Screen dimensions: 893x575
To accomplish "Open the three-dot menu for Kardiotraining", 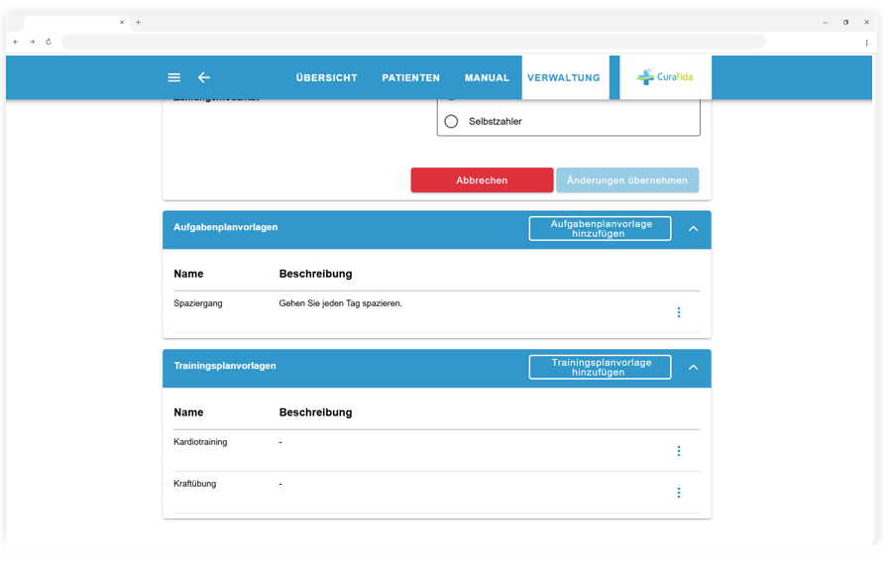I will click(678, 451).
